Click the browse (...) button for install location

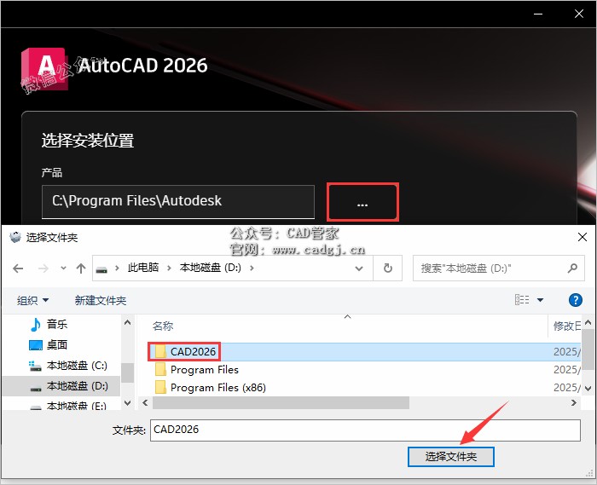coord(362,202)
